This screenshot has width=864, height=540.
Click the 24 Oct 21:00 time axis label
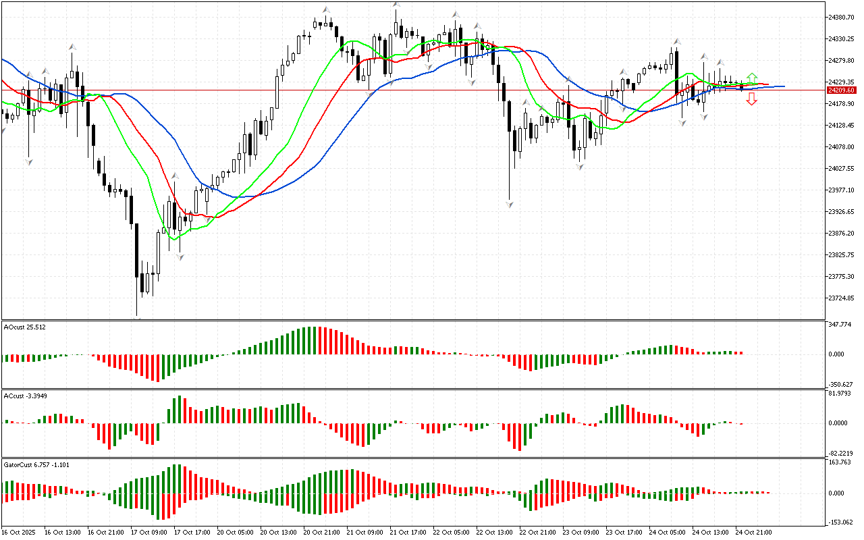tap(753, 532)
